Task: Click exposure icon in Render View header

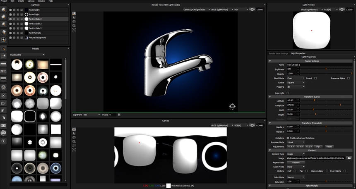Action: [252, 10]
